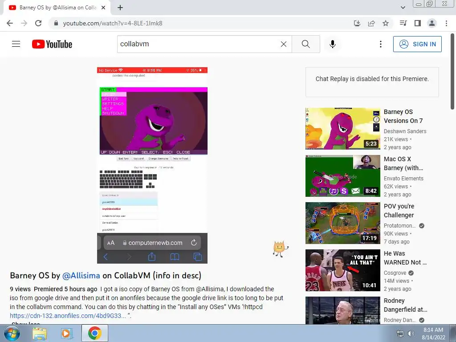Open the cdn-132.anonfiles.com link

68,316
